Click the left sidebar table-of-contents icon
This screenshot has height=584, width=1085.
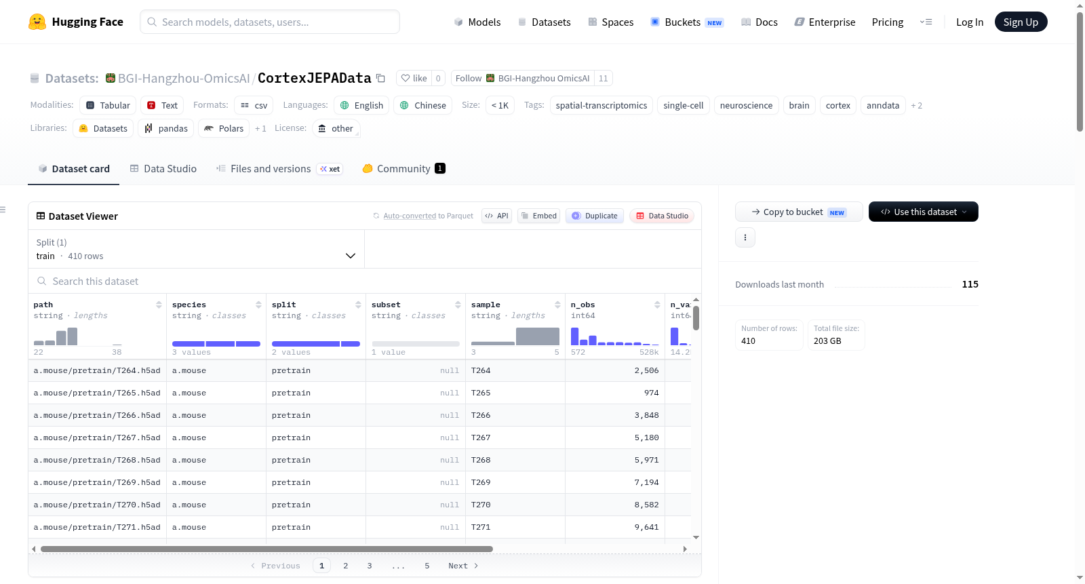point(3,210)
